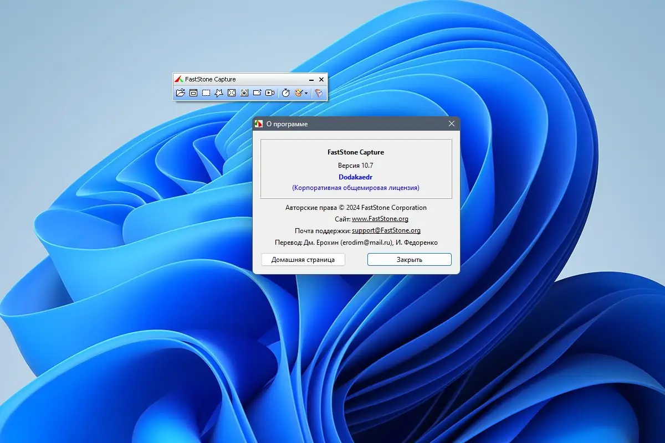The height and width of the screenshot is (443, 665).
Task: Click the support@FastStone.org email link
Action: pos(386,230)
